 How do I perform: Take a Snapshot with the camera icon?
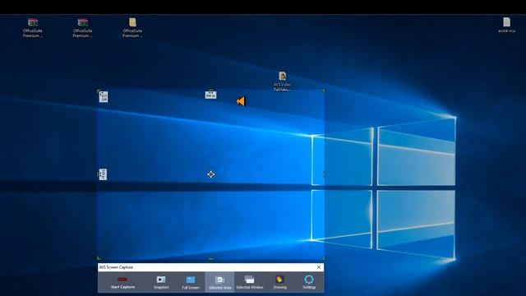[x=161, y=282]
